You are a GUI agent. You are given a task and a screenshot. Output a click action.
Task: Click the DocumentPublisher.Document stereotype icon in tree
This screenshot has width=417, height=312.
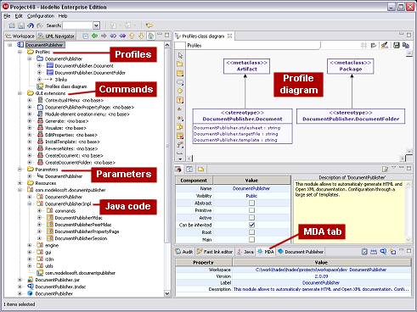click(x=50, y=65)
